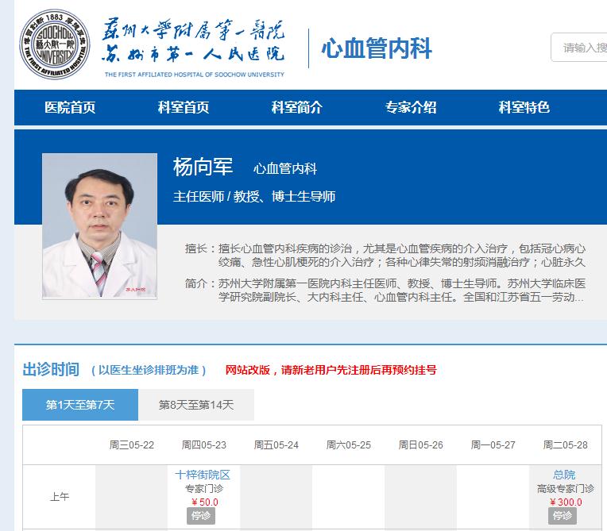Select 专家介绍 in the navigation bar
Image resolution: width=607 pixels, height=531 pixels.
click(411, 108)
